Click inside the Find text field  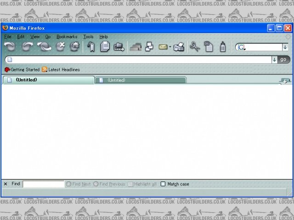(x=44, y=184)
